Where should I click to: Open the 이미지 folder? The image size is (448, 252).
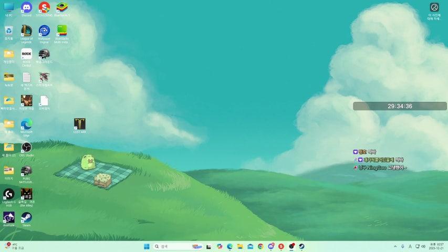coord(9,173)
